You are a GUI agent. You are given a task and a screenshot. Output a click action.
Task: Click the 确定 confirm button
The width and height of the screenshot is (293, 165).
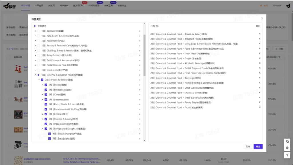coord(258,146)
